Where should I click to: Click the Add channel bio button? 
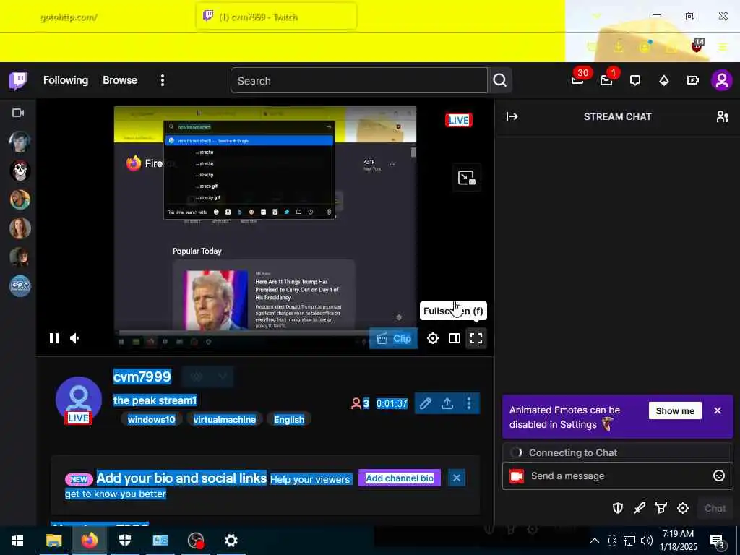[399, 478]
